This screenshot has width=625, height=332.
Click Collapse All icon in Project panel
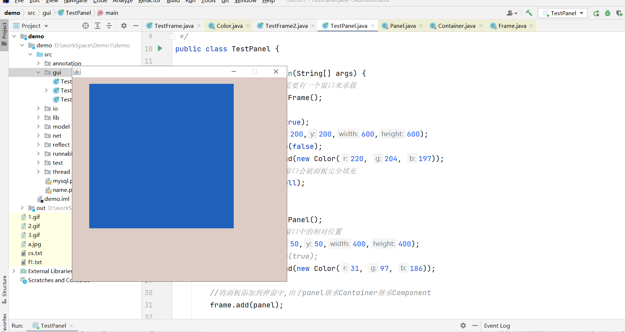109,26
